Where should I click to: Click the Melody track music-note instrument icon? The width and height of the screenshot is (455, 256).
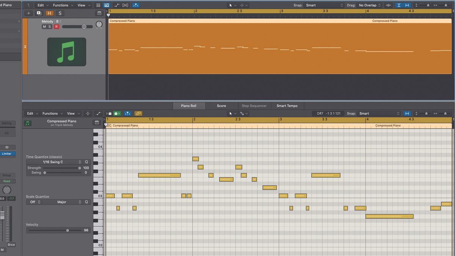click(x=66, y=52)
